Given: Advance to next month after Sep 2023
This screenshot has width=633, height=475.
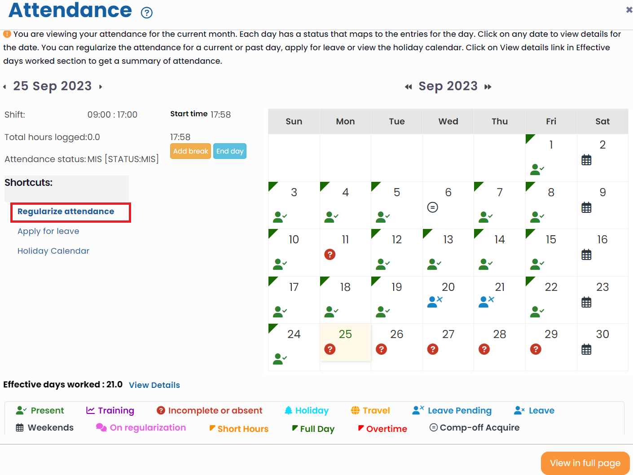Looking at the screenshot, I should tap(488, 87).
